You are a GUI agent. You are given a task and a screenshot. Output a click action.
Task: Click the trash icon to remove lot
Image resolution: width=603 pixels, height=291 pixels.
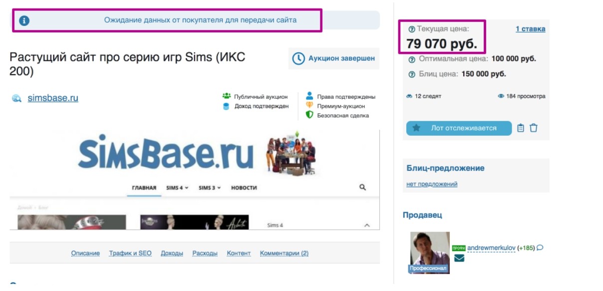[534, 128]
